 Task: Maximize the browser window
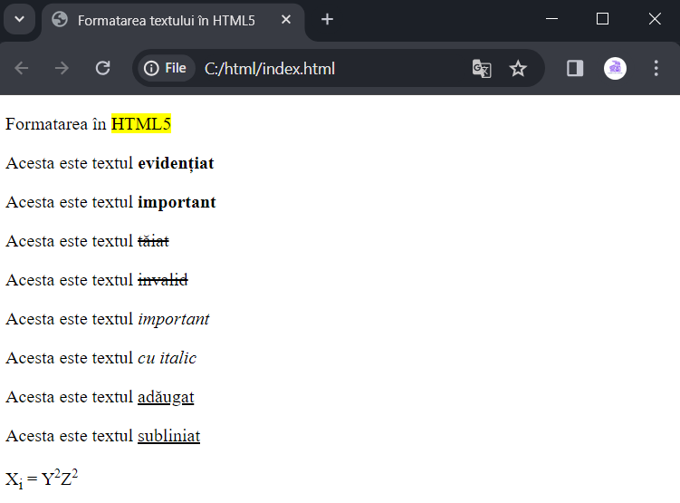coord(602,19)
